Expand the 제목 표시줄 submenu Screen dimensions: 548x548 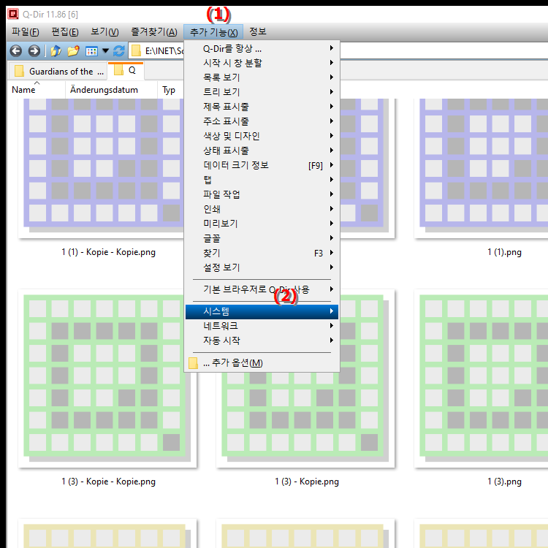[262, 107]
